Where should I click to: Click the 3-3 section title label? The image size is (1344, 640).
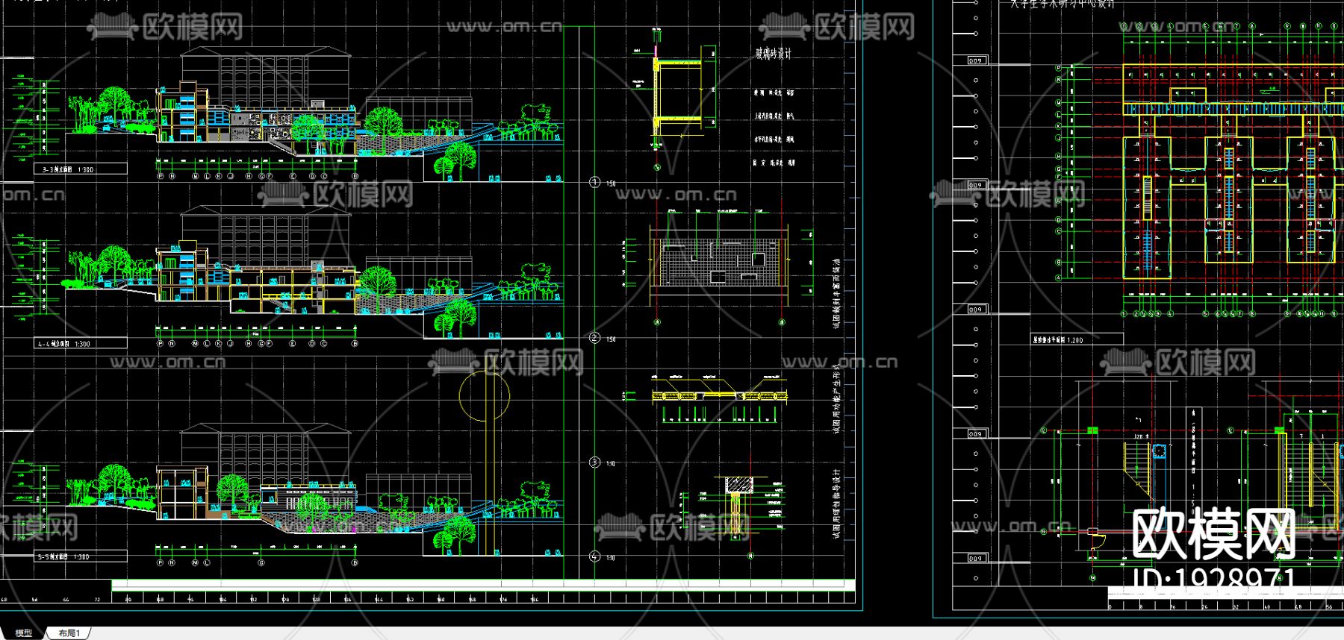(x=67, y=170)
